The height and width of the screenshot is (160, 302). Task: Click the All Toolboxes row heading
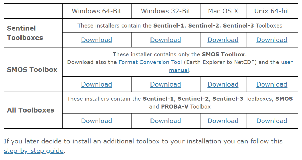point(31,110)
